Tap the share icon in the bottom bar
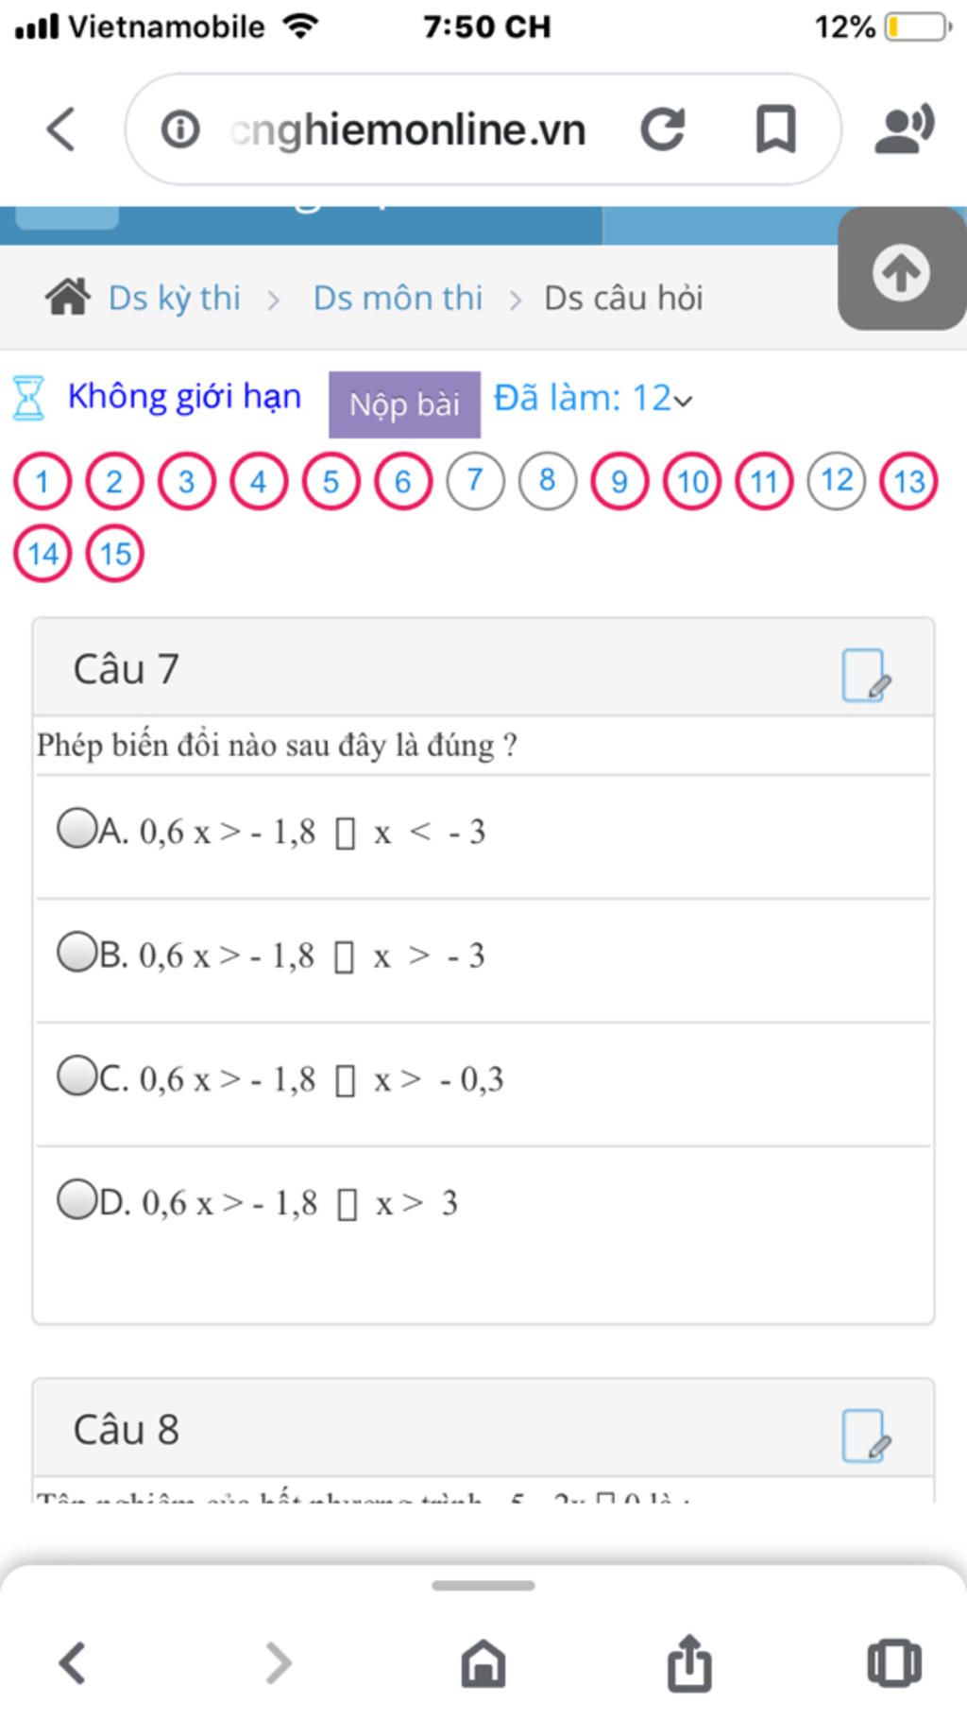The image size is (967, 1720). [690, 1662]
